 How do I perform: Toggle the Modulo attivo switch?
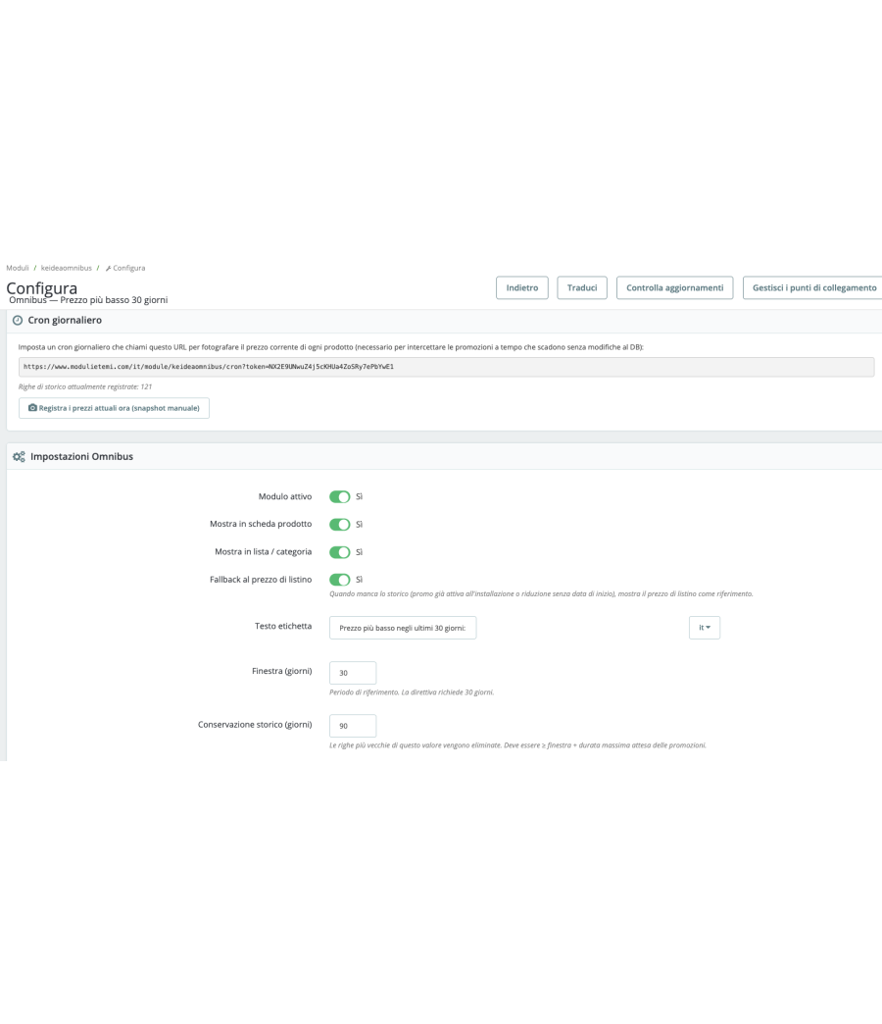tap(340, 497)
